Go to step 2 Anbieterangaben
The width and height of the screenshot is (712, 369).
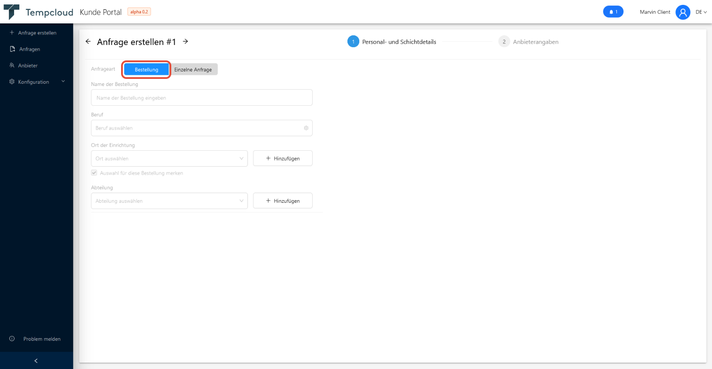click(x=528, y=42)
